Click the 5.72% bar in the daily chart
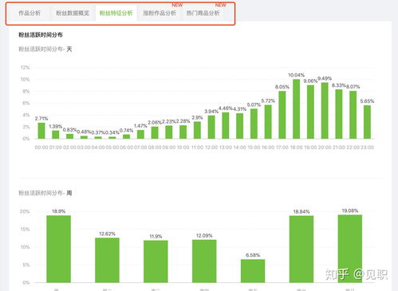The width and height of the screenshot is (398, 291). coord(268,122)
